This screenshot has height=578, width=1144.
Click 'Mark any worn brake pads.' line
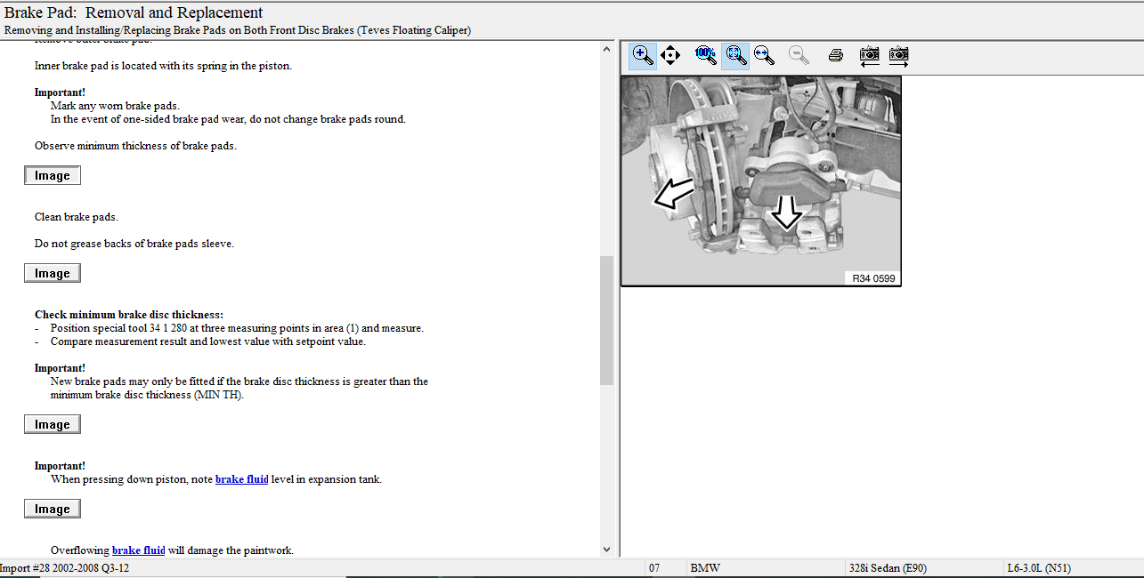115,106
